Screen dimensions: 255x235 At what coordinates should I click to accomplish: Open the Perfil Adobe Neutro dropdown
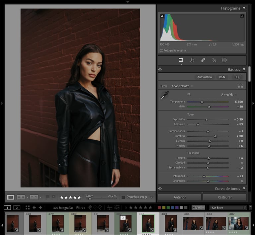point(182,86)
